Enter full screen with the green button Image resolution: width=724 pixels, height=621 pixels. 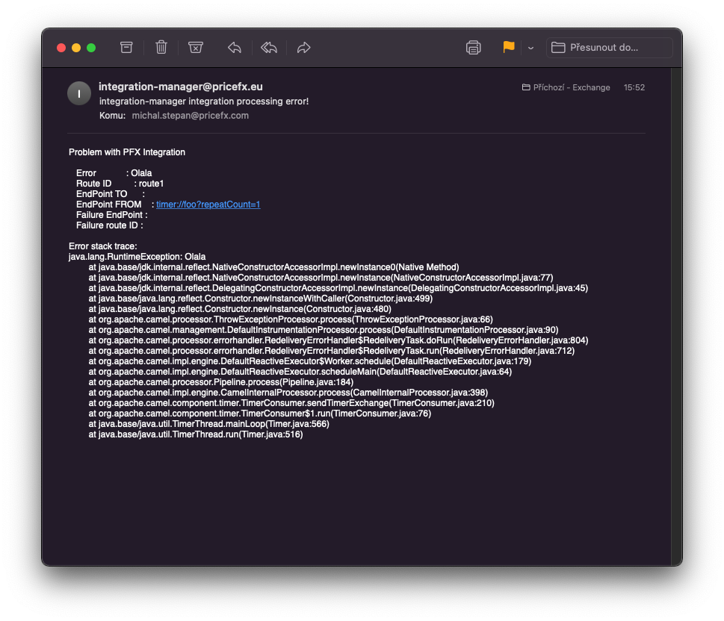point(91,48)
